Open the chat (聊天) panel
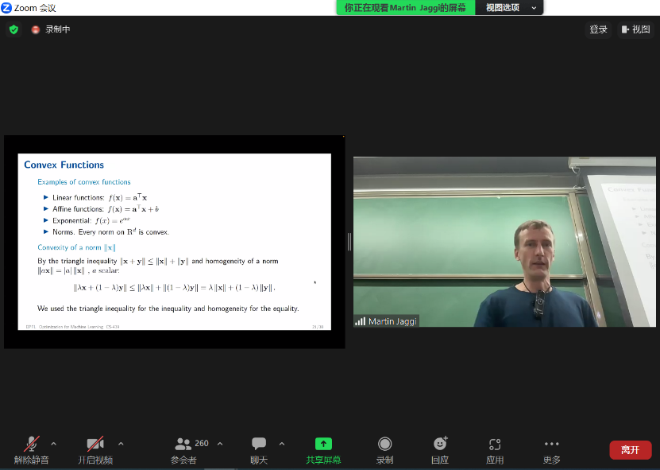The image size is (660, 470). [259, 449]
